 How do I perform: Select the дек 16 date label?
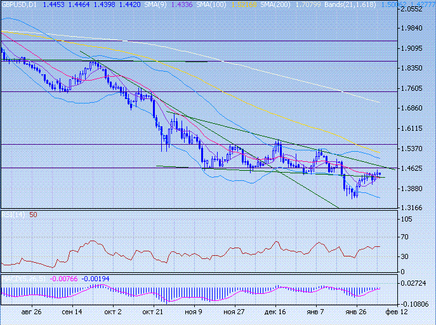(275, 312)
